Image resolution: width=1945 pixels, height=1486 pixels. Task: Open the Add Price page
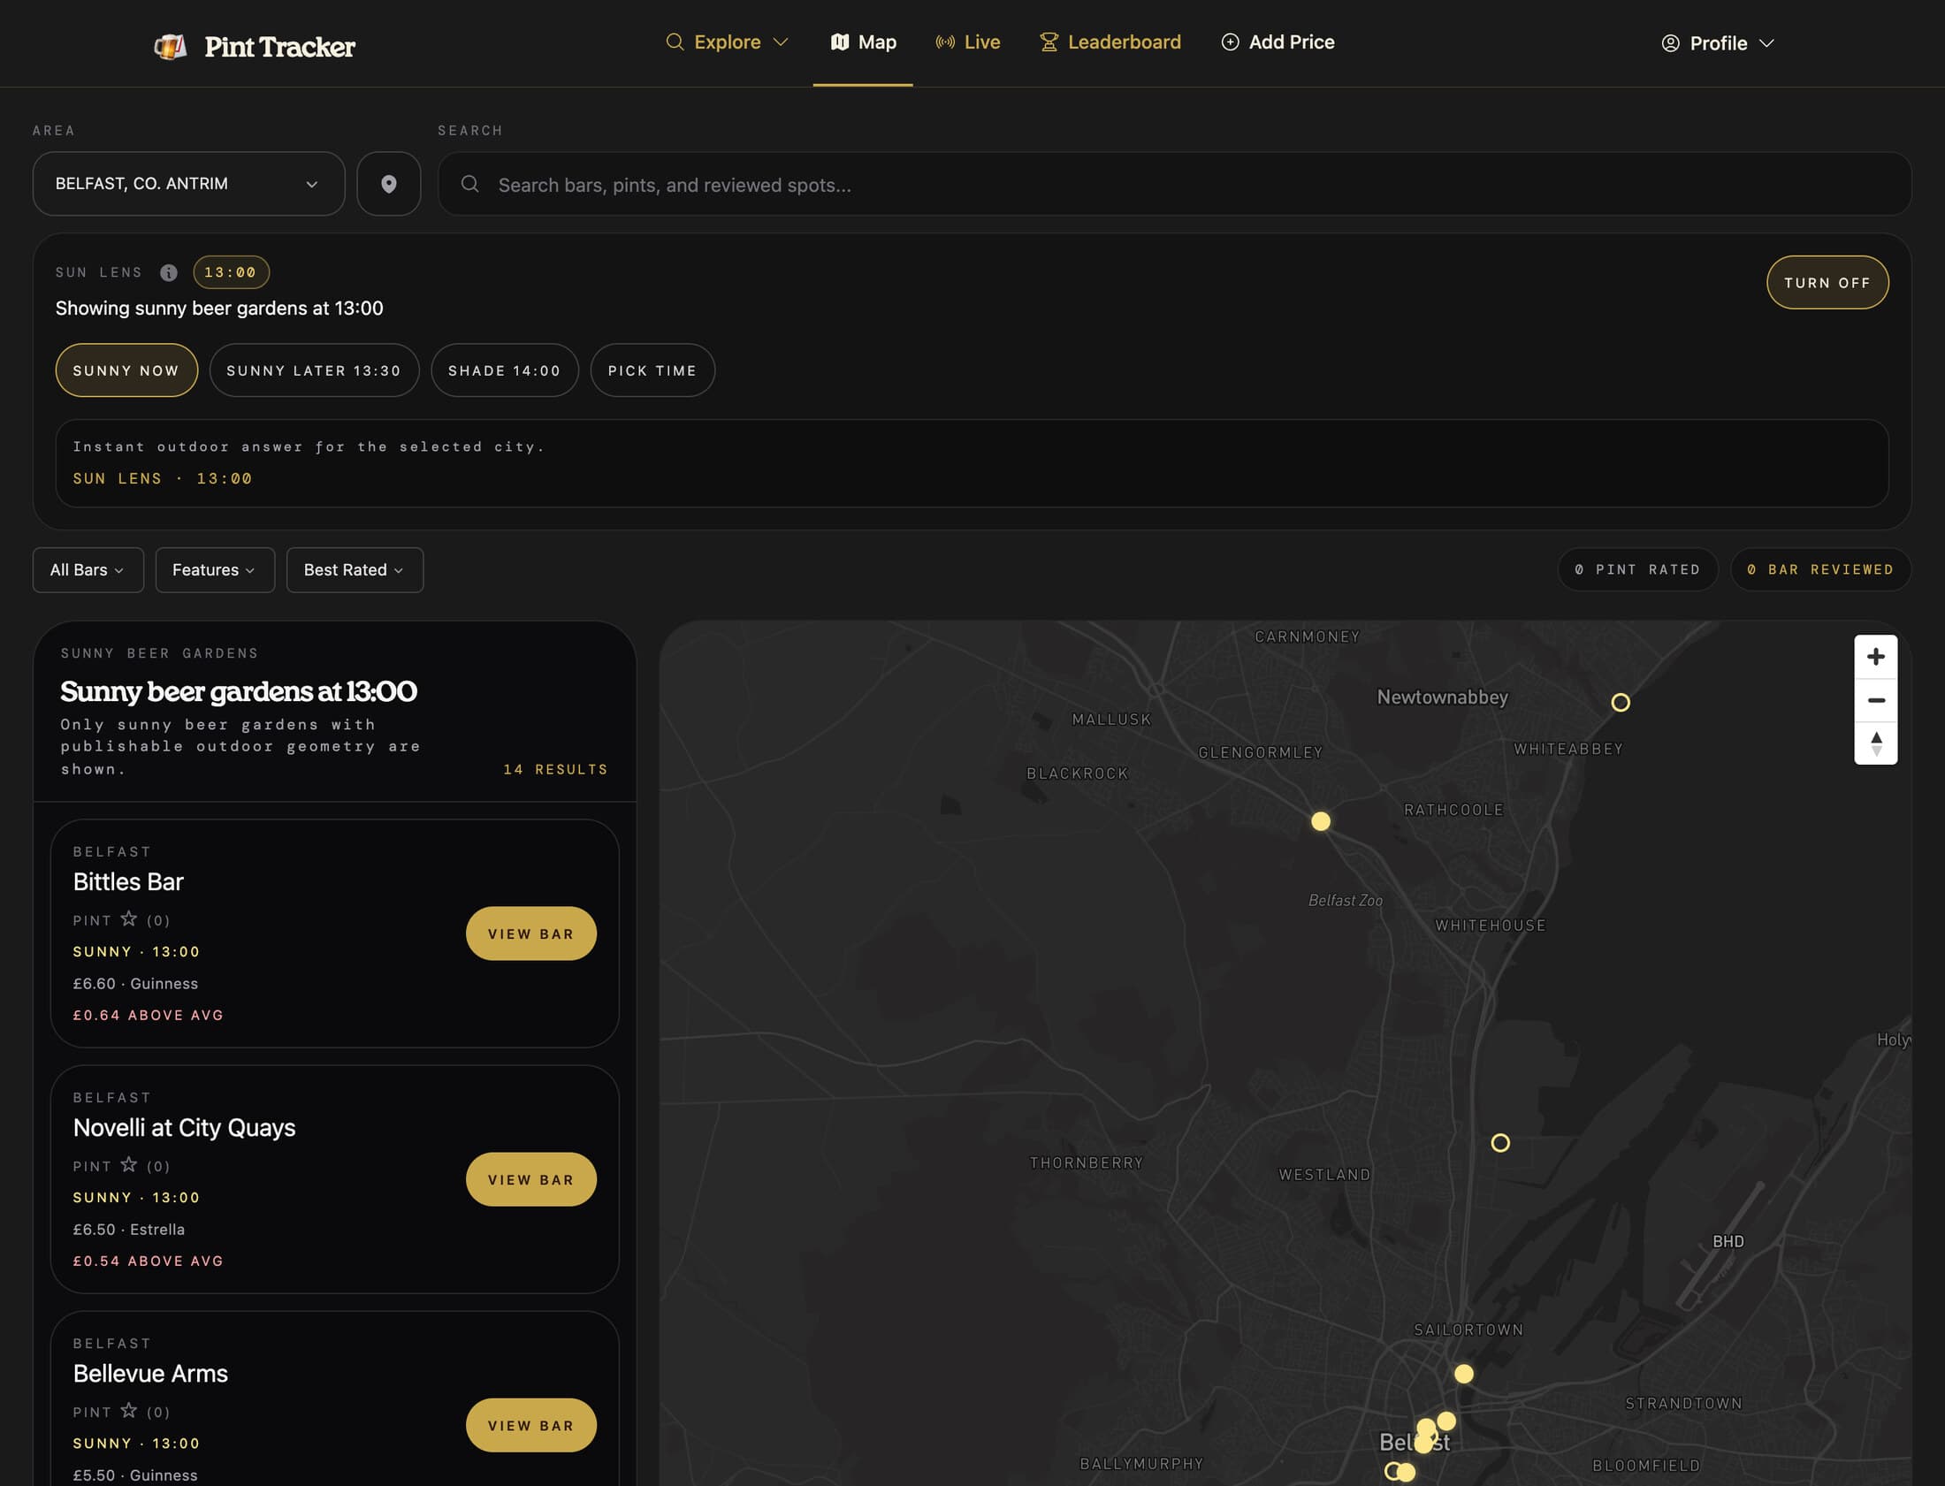[x=1278, y=42]
